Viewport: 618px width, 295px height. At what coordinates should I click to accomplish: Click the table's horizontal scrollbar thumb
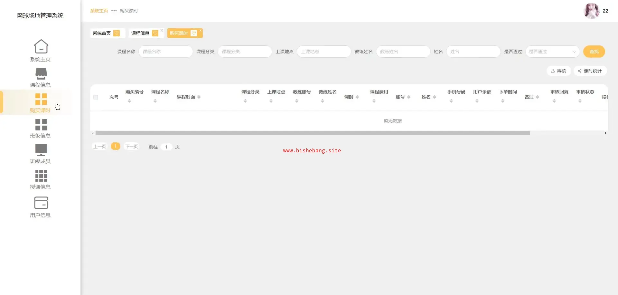tap(313, 133)
